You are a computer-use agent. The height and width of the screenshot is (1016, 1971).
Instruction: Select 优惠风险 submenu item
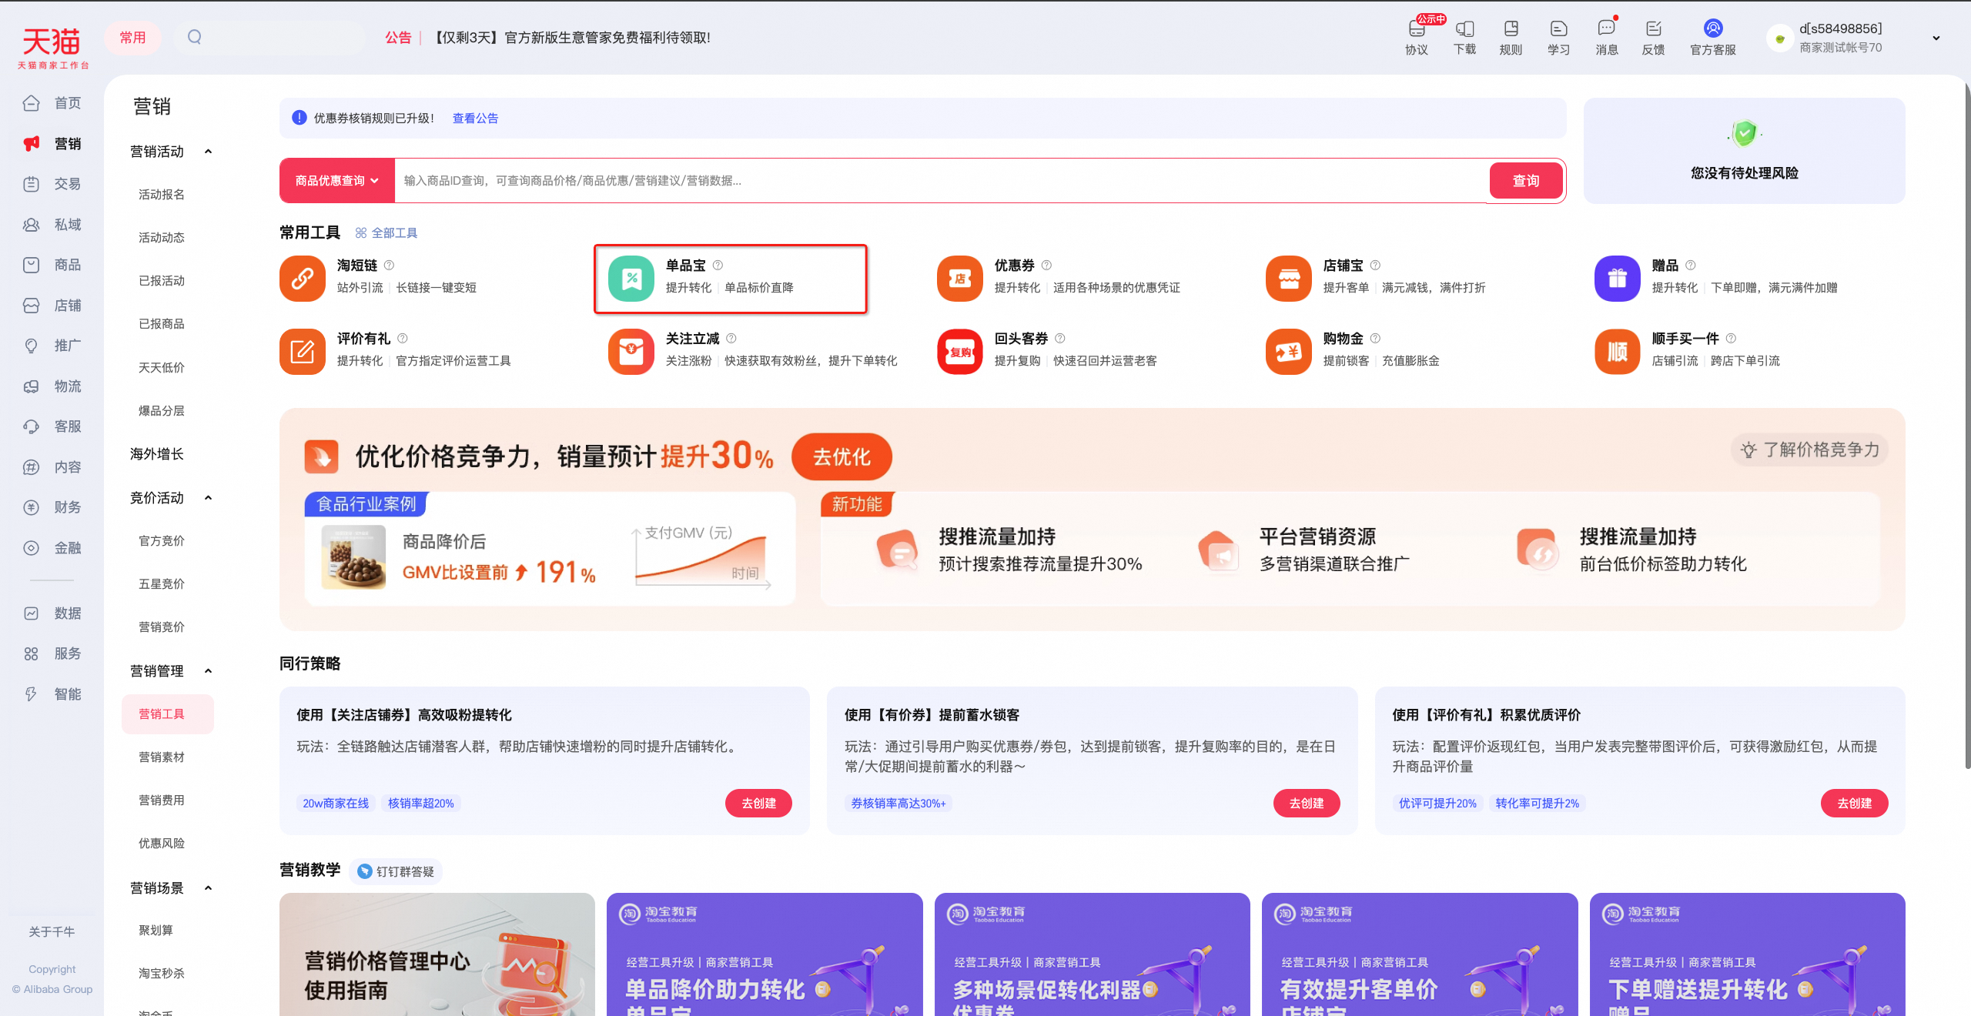tap(162, 844)
